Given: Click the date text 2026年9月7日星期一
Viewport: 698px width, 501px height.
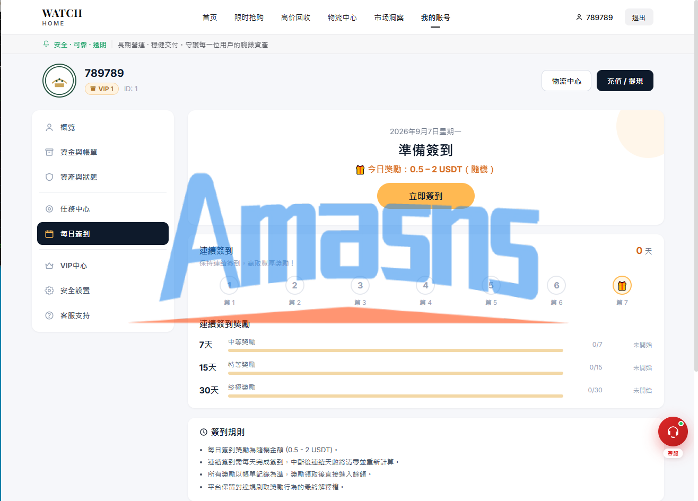Looking at the screenshot, I should click(x=426, y=131).
